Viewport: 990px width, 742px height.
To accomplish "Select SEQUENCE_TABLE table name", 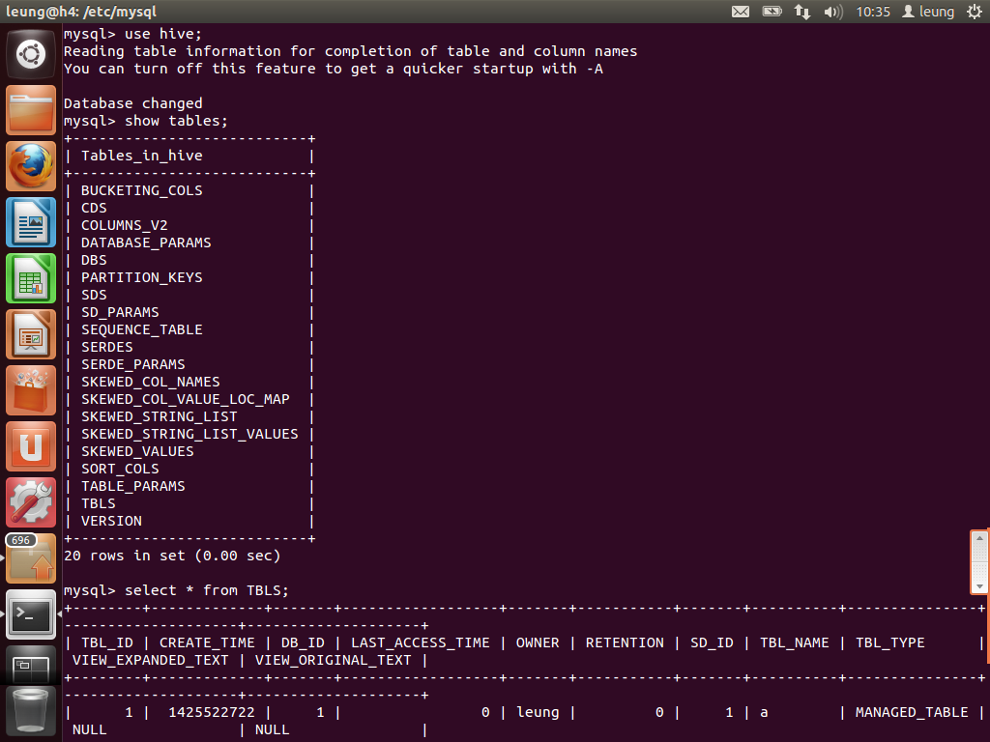I will (142, 329).
